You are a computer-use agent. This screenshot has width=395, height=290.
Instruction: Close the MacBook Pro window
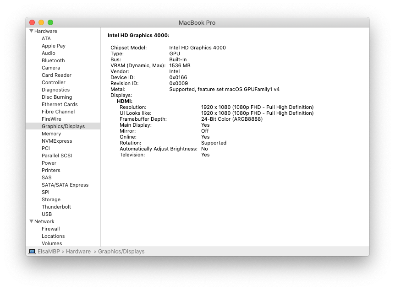point(32,22)
